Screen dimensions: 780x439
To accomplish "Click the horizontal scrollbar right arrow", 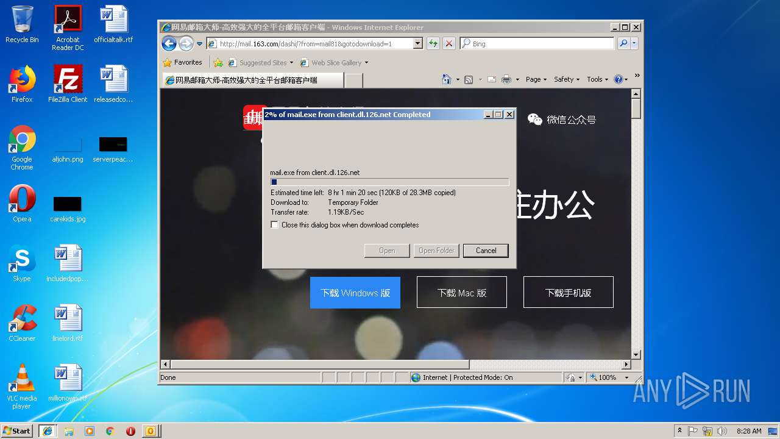I will [x=626, y=365].
